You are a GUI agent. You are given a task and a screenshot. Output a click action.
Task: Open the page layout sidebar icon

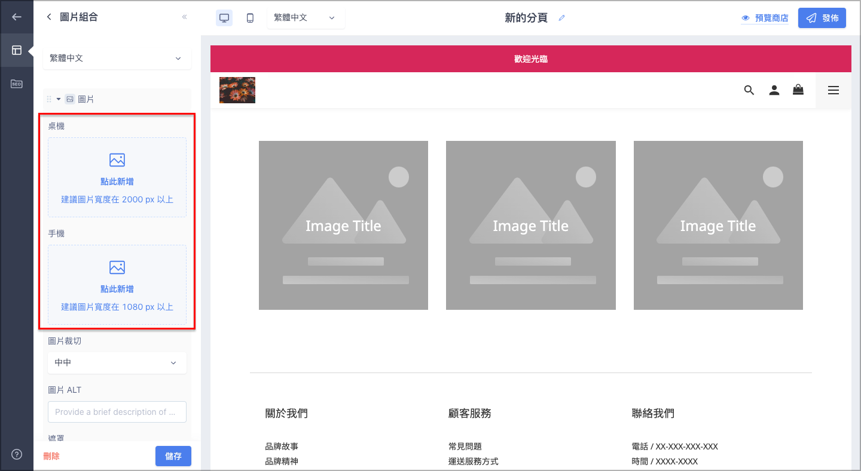click(x=17, y=50)
